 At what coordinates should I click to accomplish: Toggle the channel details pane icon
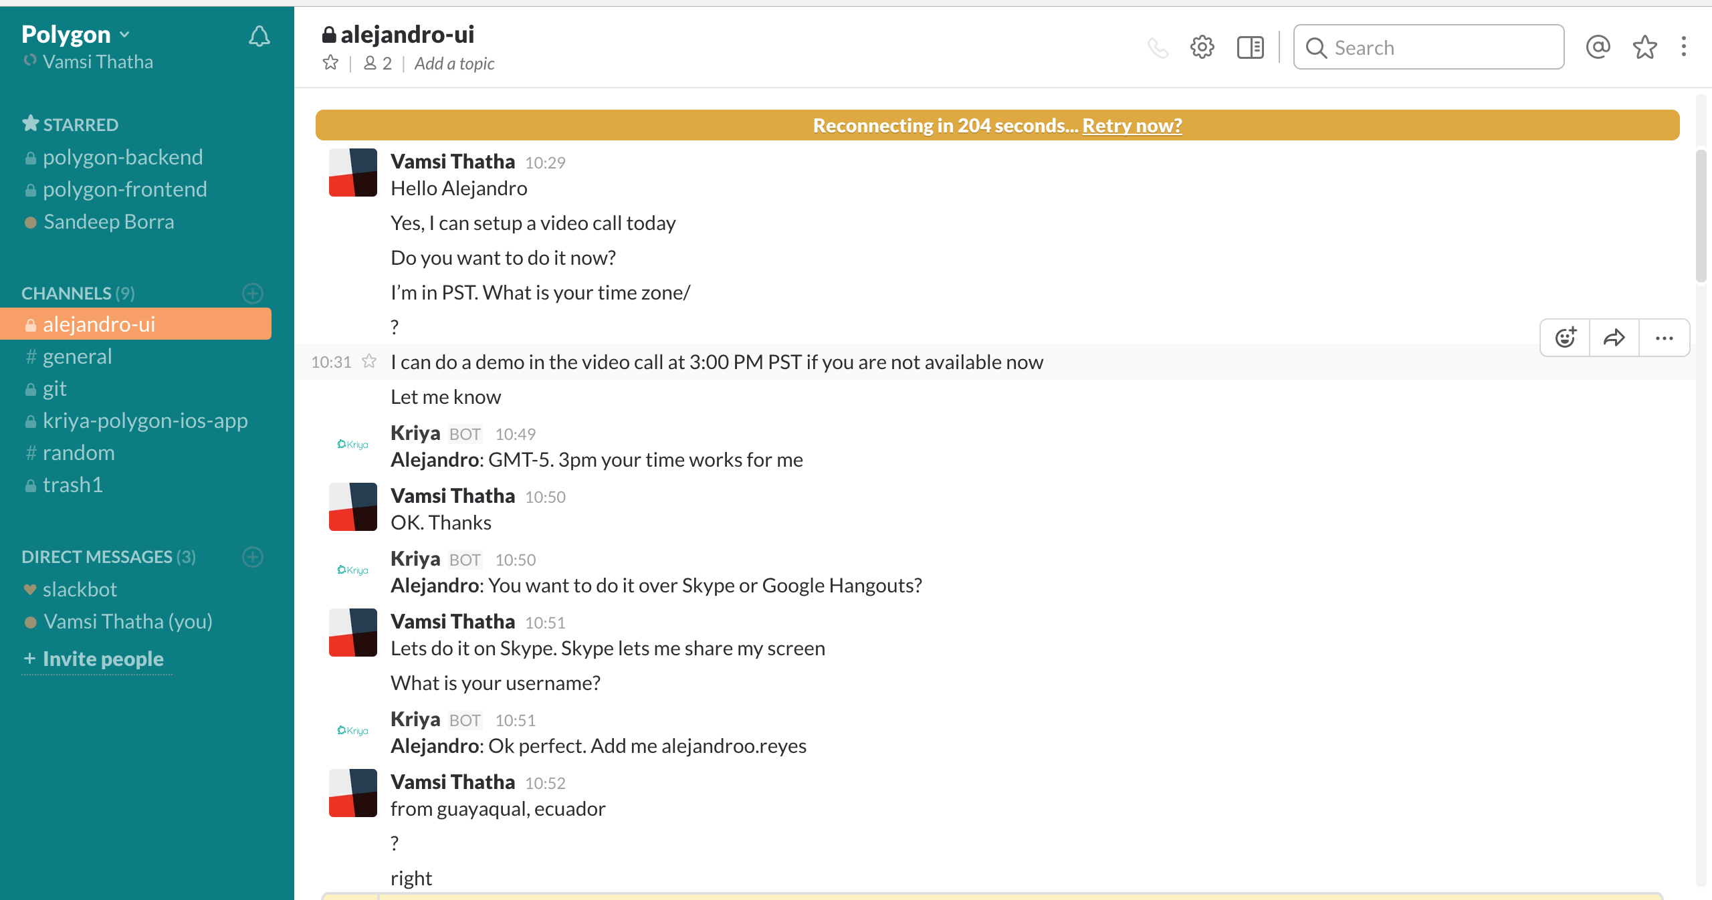(1250, 47)
